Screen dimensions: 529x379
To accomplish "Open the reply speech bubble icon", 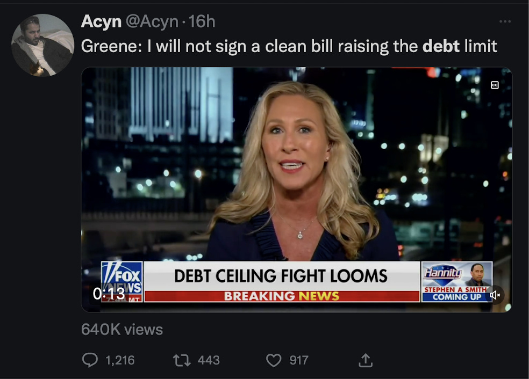I will [90, 360].
